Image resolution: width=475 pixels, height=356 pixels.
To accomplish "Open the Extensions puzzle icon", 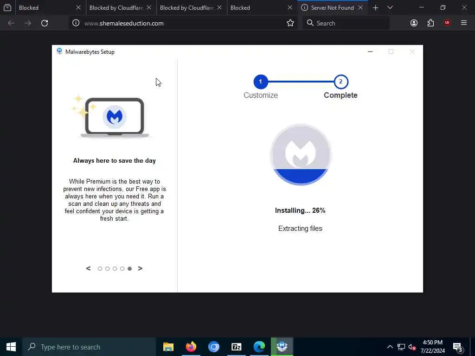I will (430, 23).
